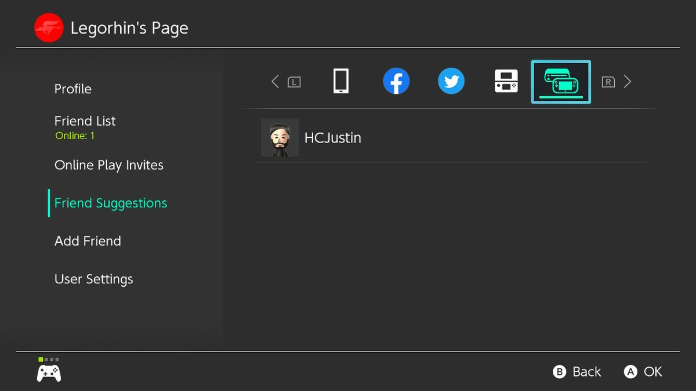Click the controller icon at bottom left
The image size is (696, 391).
pyautogui.click(x=49, y=373)
